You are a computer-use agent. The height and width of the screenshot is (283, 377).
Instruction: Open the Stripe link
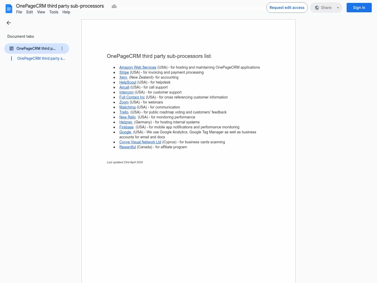pos(124,72)
